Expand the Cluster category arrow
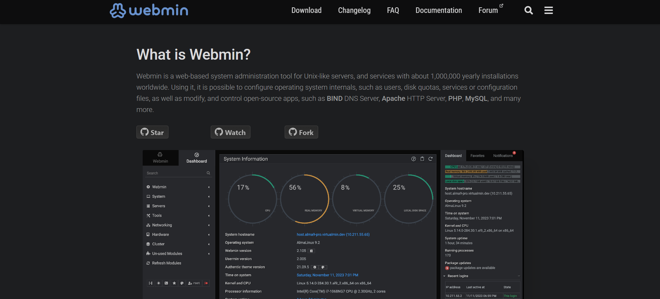The height and width of the screenshot is (299, 660). 209,244
